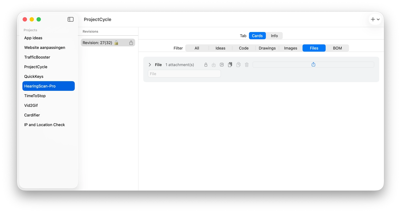Screen dimensions: 401x213
Task: Switch to the Info tab
Action: [x=274, y=35]
